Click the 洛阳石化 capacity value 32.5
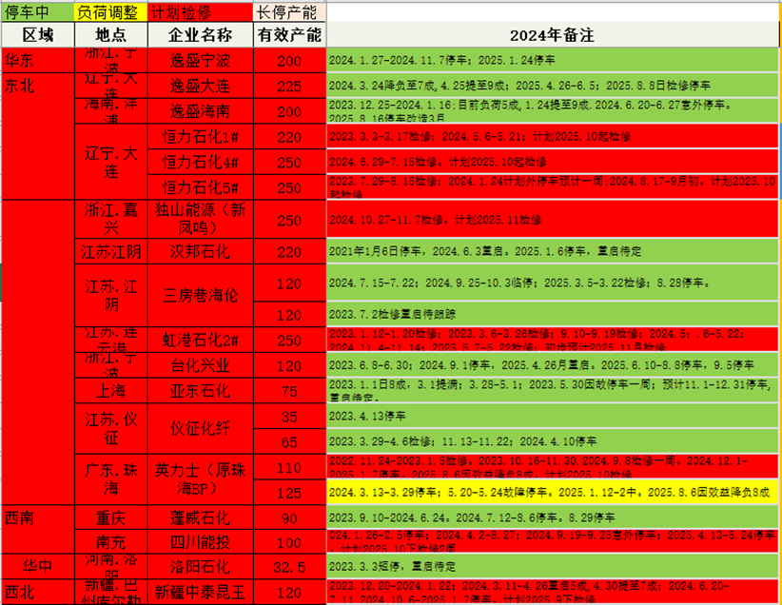The image size is (782, 605). tap(289, 567)
